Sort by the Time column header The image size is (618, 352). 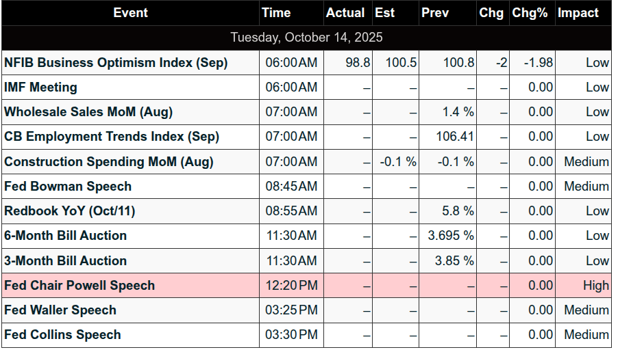(x=276, y=13)
